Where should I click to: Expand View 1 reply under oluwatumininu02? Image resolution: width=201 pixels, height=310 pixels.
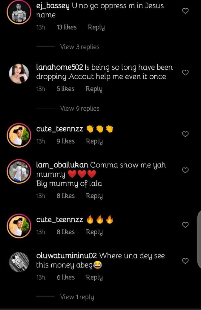coord(77,297)
